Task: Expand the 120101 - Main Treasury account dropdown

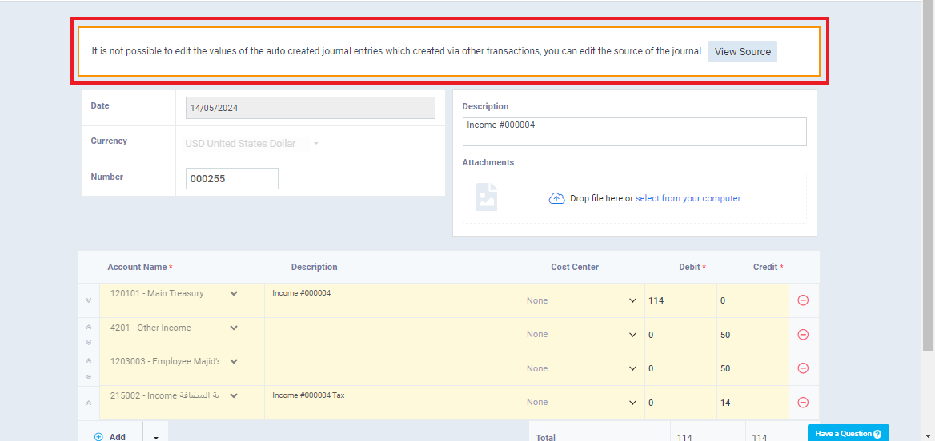Action: point(234,293)
